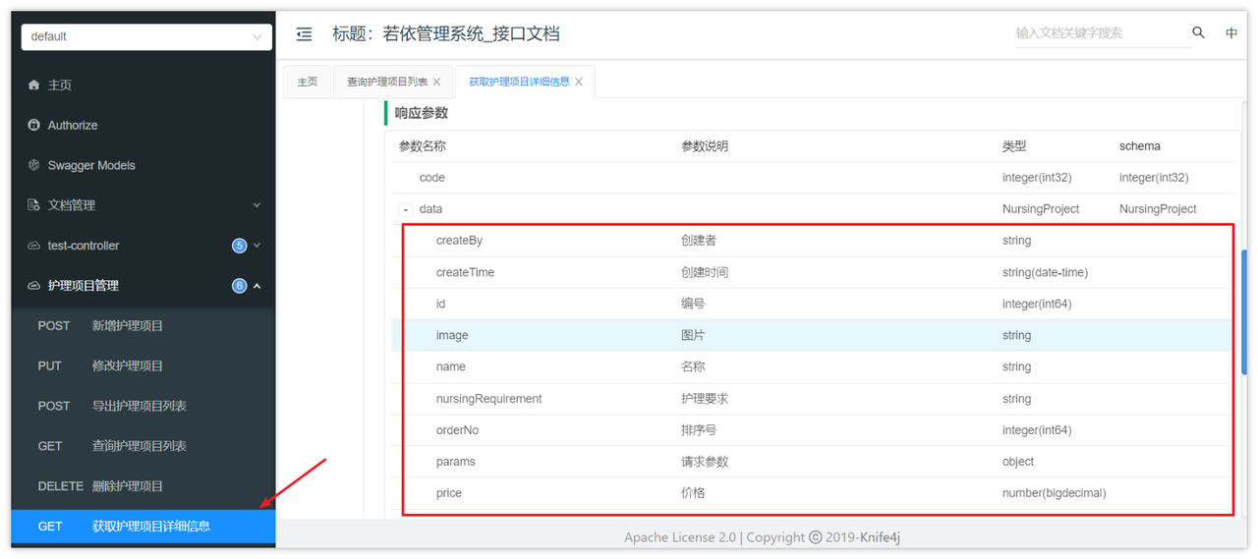Click the test-controller count badge 5

tap(239, 246)
